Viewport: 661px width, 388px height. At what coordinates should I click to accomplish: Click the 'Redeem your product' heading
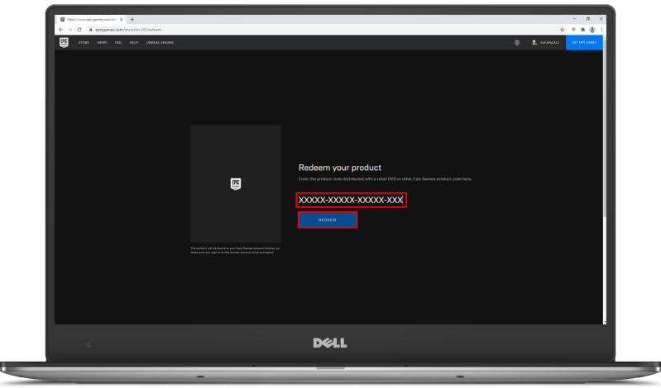point(340,168)
